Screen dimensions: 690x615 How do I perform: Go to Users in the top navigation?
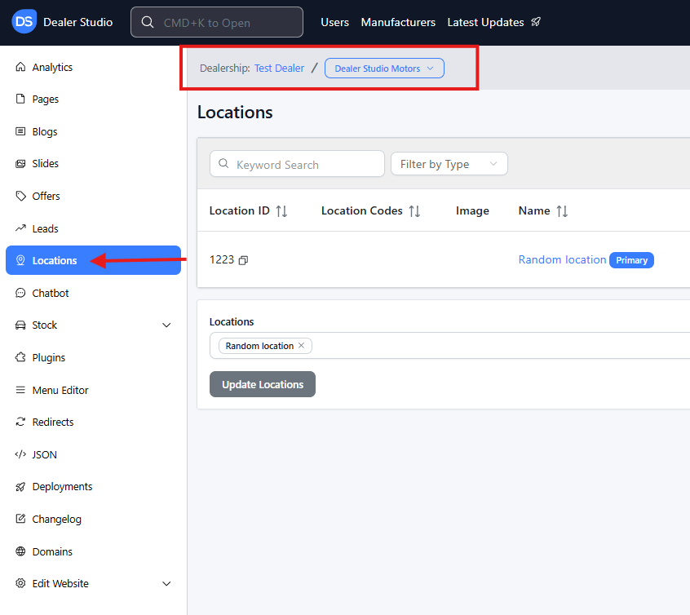(x=334, y=22)
